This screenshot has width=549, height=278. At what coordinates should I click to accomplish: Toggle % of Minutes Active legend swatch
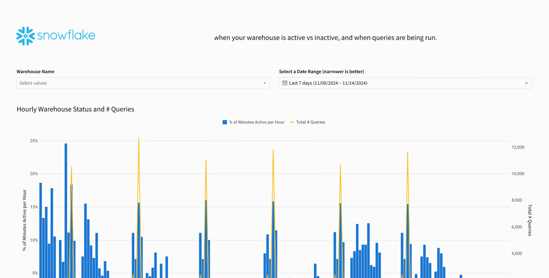pyautogui.click(x=225, y=122)
